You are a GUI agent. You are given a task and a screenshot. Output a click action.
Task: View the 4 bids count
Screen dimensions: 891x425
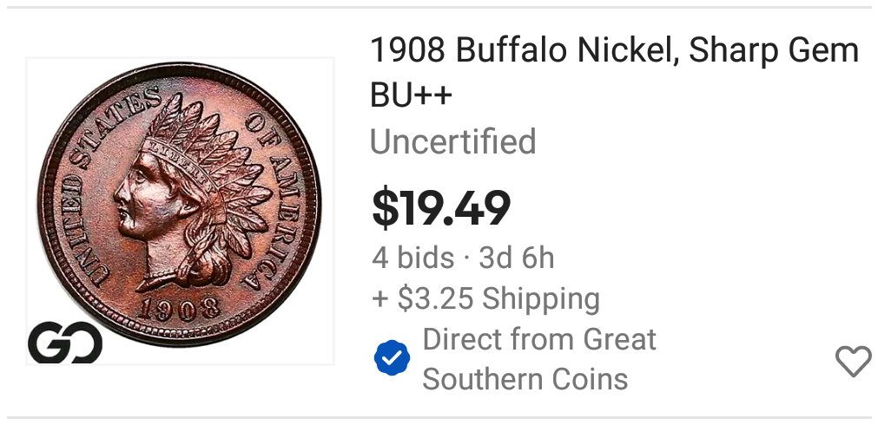click(x=412, y=258)
